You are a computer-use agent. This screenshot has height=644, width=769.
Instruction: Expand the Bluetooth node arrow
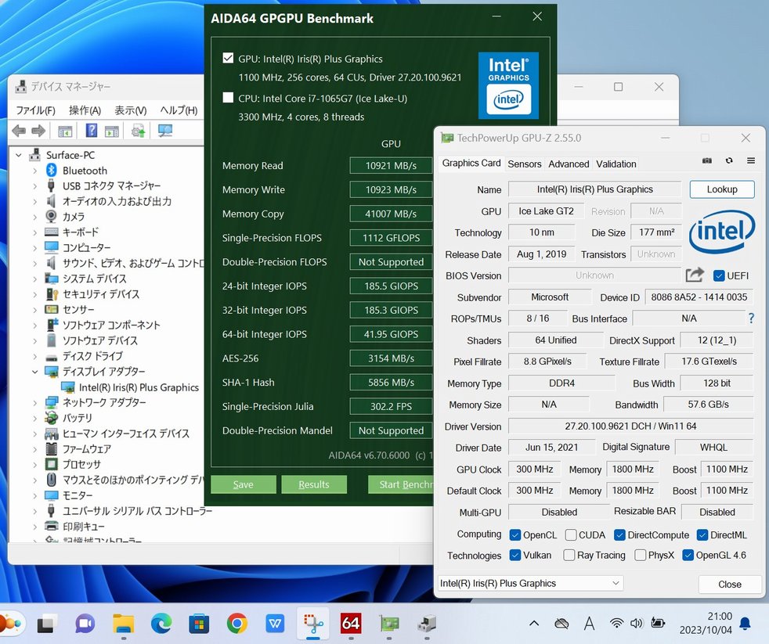(34, 171)
